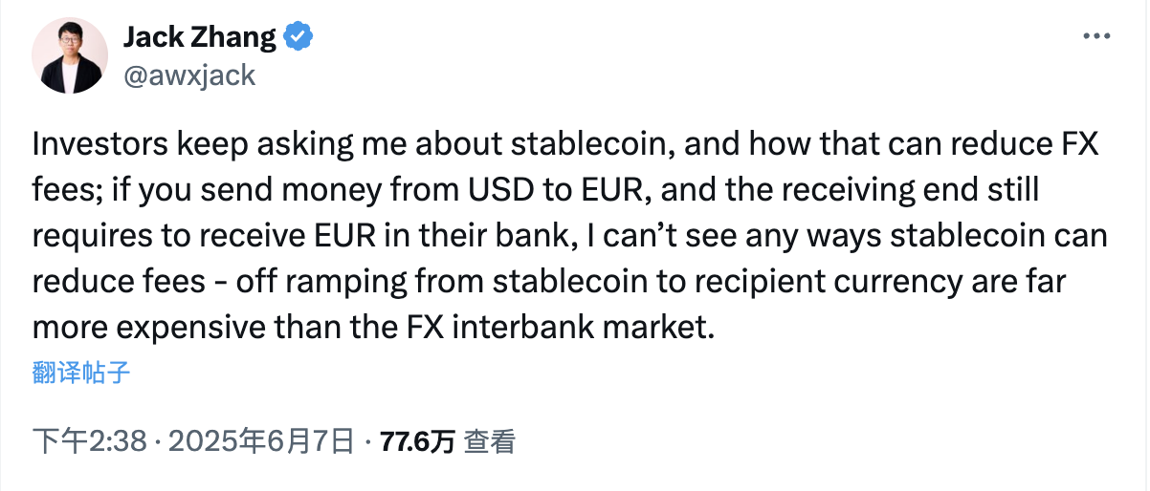Viewport: 1150px width, 491px height.
Task: Open the three-dot more options menu
Action: point(1096,36)
